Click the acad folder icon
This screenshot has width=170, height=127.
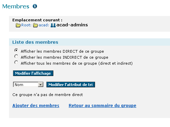(x=35, y=25)
